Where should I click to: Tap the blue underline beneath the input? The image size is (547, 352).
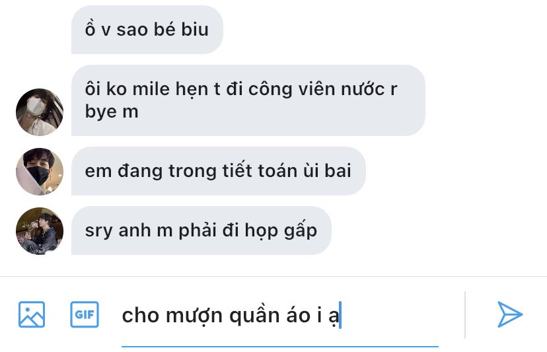(x=280, y=347)
